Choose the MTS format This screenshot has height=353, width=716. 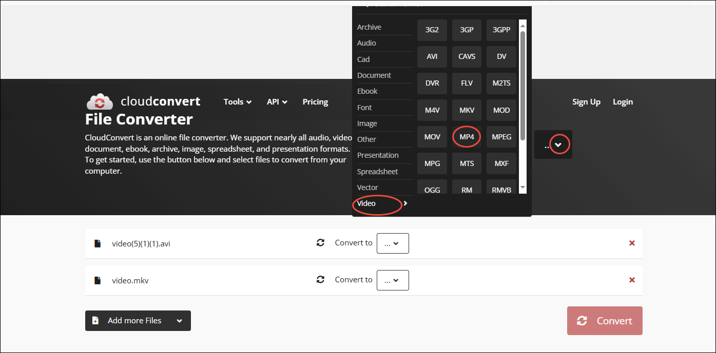[x=467, y=163]
